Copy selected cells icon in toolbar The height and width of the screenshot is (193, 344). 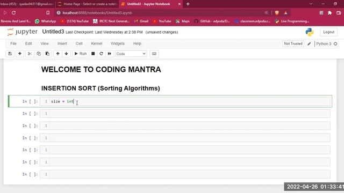39,54
